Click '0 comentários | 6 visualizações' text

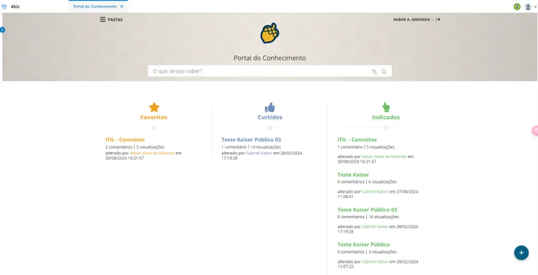[x=367, y=182]
